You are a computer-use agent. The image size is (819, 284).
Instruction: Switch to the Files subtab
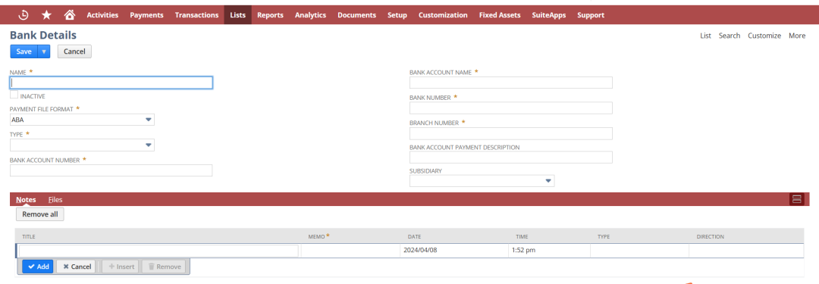point(55,199)
